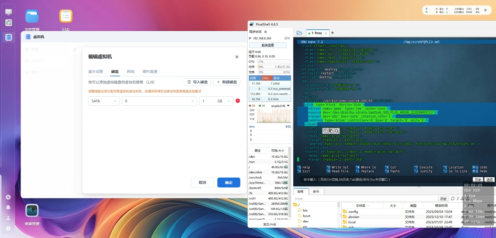This screenshot has width=496, height=238.
Task: Remove the SATA disk with red minus icon
Action: (x=238, y=101)
